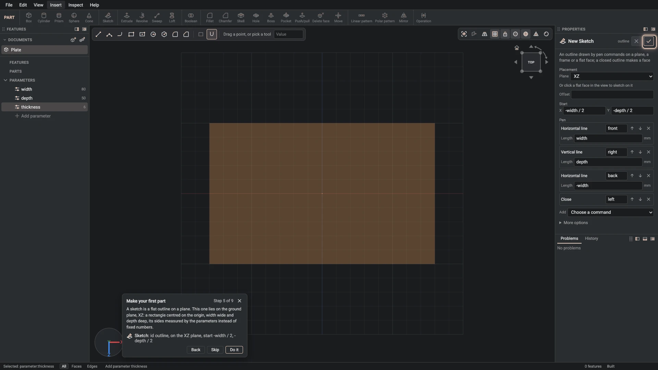This screenshot has width=658, height=370.
Task: Open the Insert menu
Action: [56, 5]
